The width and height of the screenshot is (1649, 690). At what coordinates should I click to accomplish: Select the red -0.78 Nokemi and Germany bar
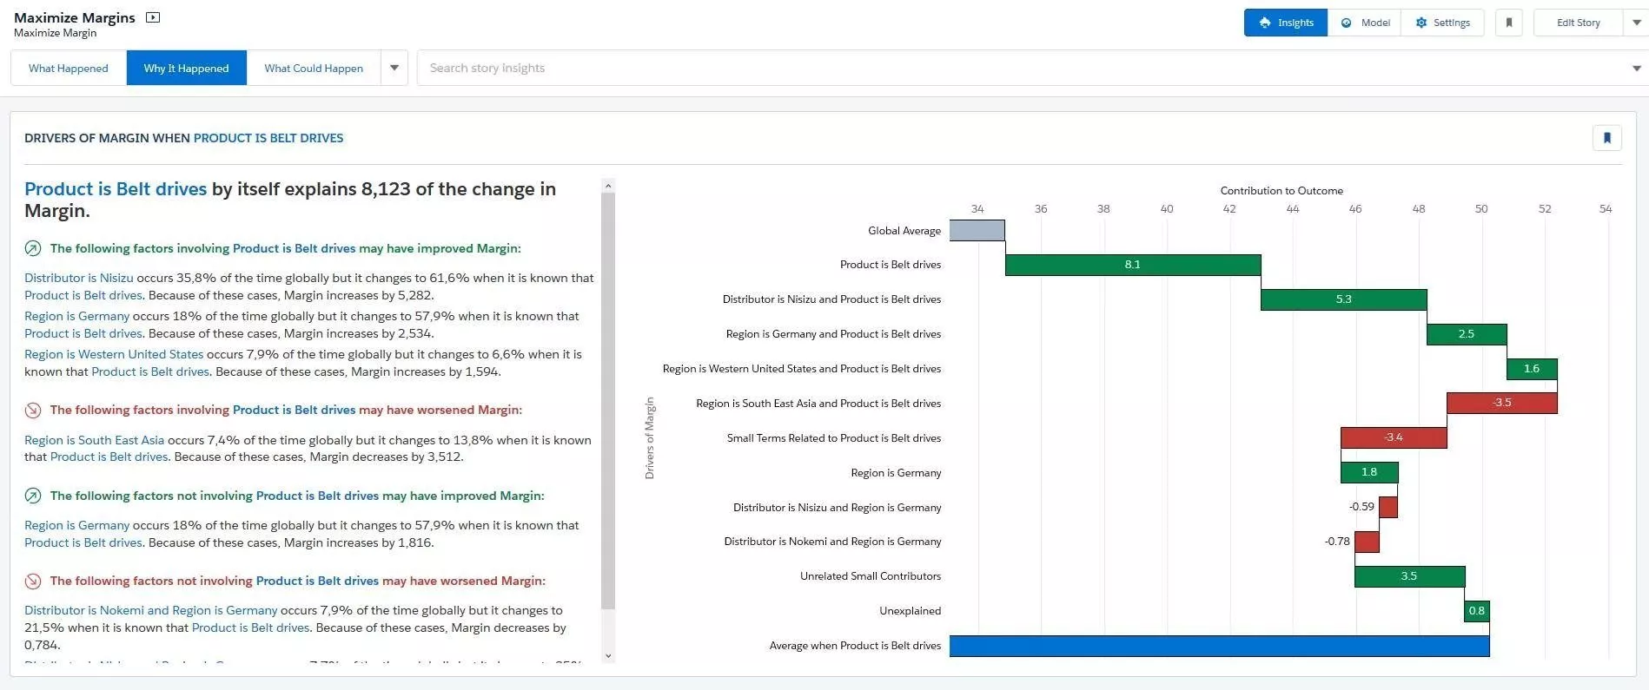pos(1367,542)
